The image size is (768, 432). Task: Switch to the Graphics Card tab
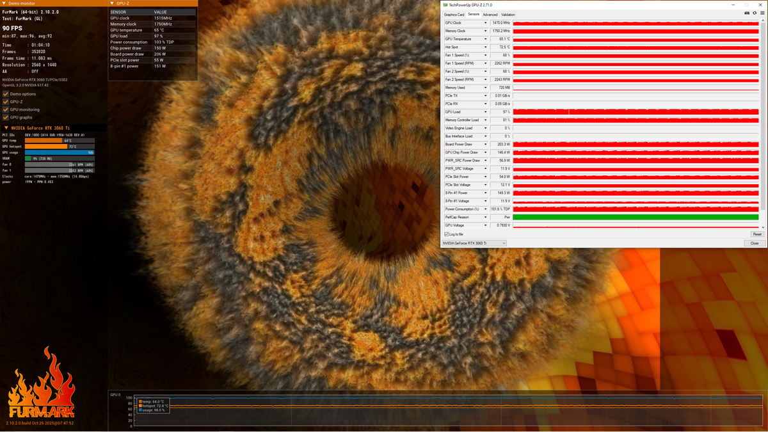pos(454,14)
